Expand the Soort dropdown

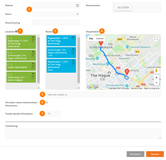[x=56, y=14]
